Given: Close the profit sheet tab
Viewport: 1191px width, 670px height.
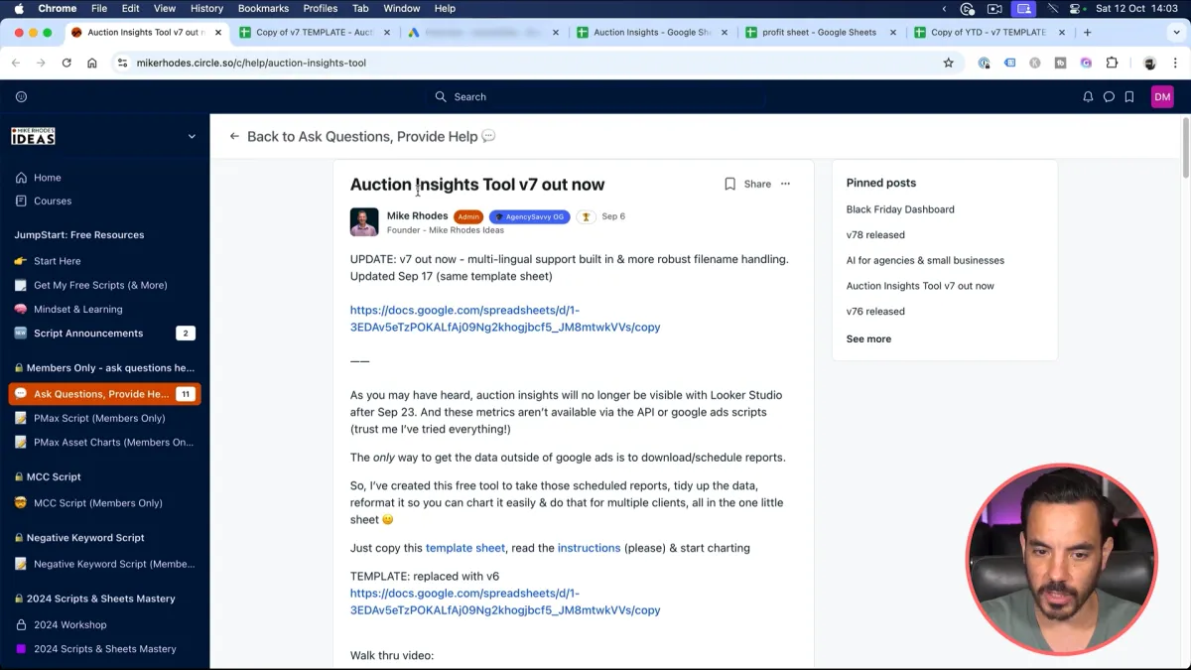Looking at the screenshot, I should tap(893, 32).
